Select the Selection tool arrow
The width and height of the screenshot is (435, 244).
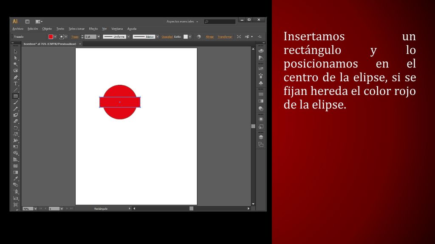16,52
